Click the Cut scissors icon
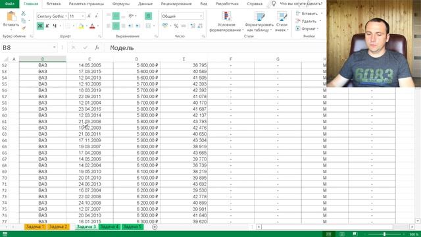421x237 pixels. (x=24, y=13)
